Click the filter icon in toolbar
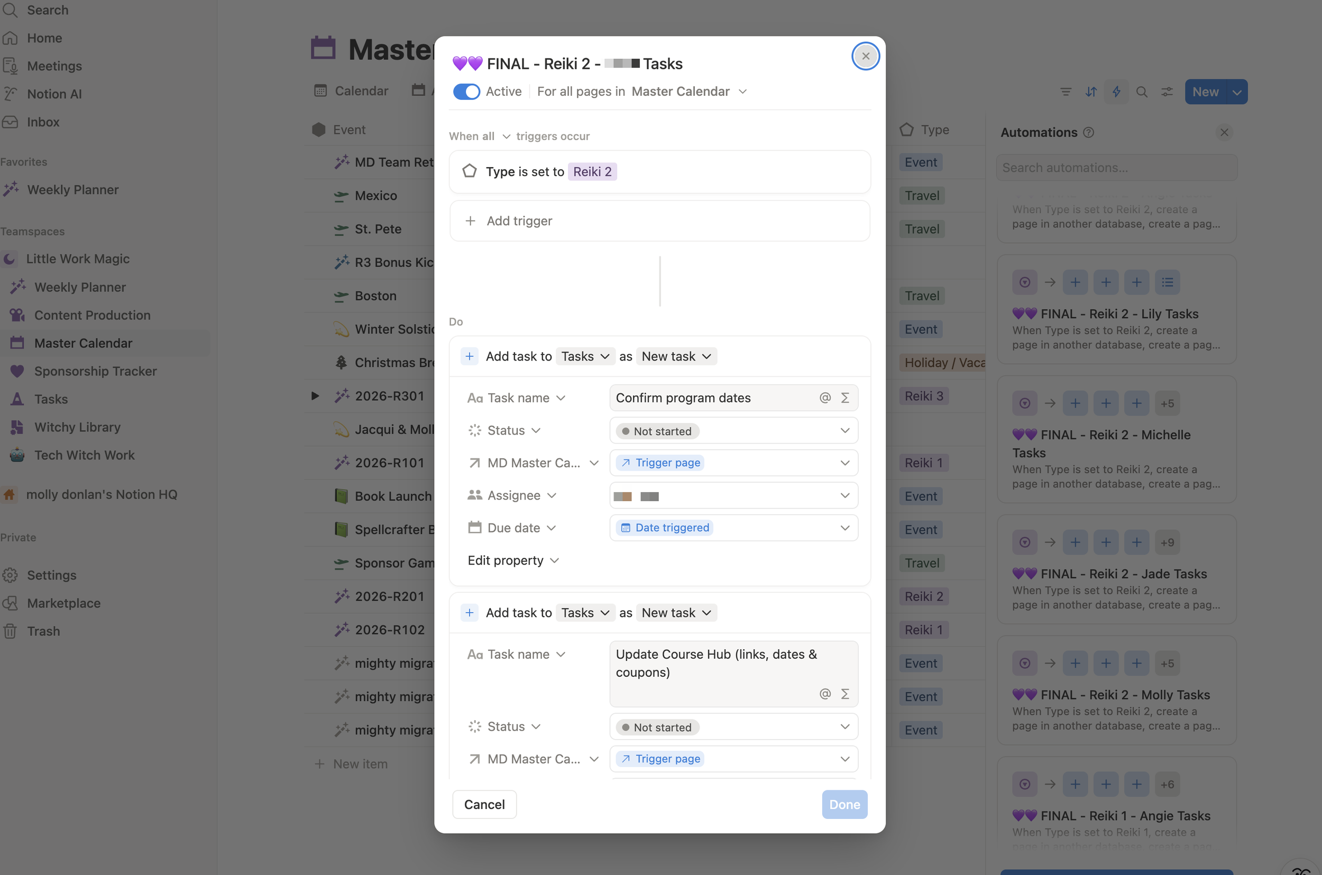Viewport: 1322px width, 875px height. 1066,92
